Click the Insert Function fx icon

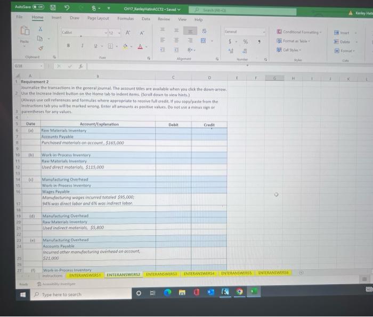coord(81,66)
